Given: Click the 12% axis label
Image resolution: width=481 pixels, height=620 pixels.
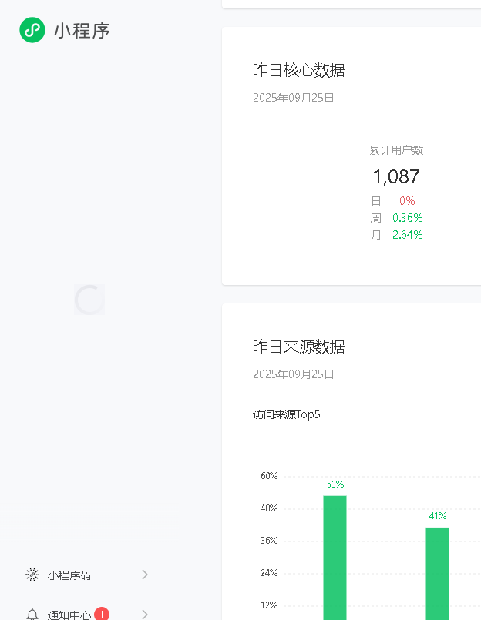Looking at the screenshot, I should [269, 605].
